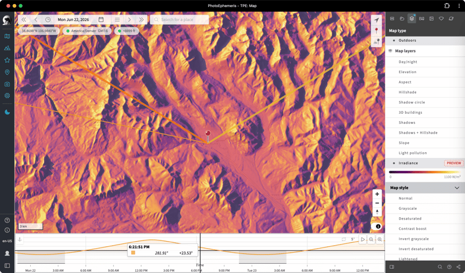
Task: Enable the Elevation layer
Action: click(425, 72)
